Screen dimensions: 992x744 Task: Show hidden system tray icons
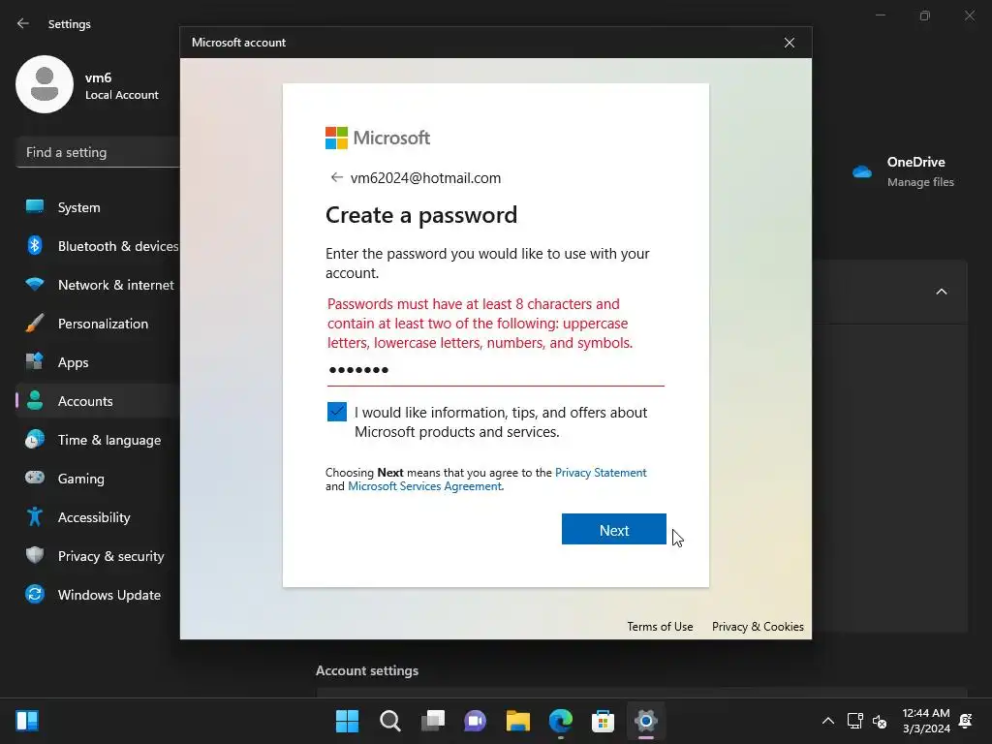827,721
